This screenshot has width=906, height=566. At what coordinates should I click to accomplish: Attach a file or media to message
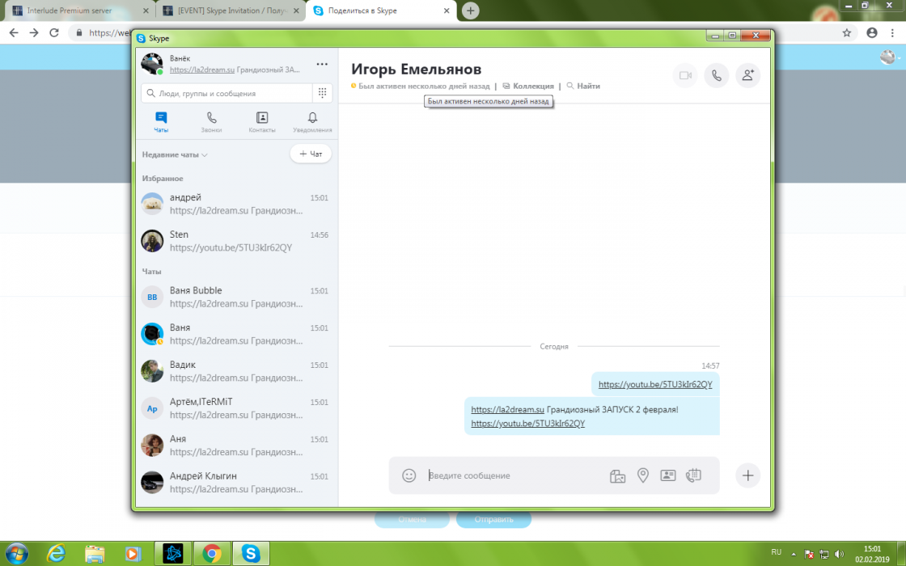point(617,475)
